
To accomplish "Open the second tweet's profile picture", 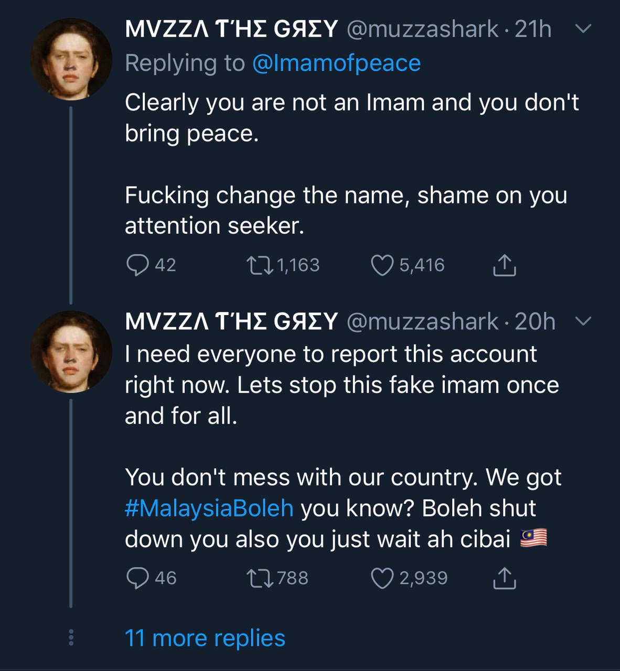I will 71,351.
